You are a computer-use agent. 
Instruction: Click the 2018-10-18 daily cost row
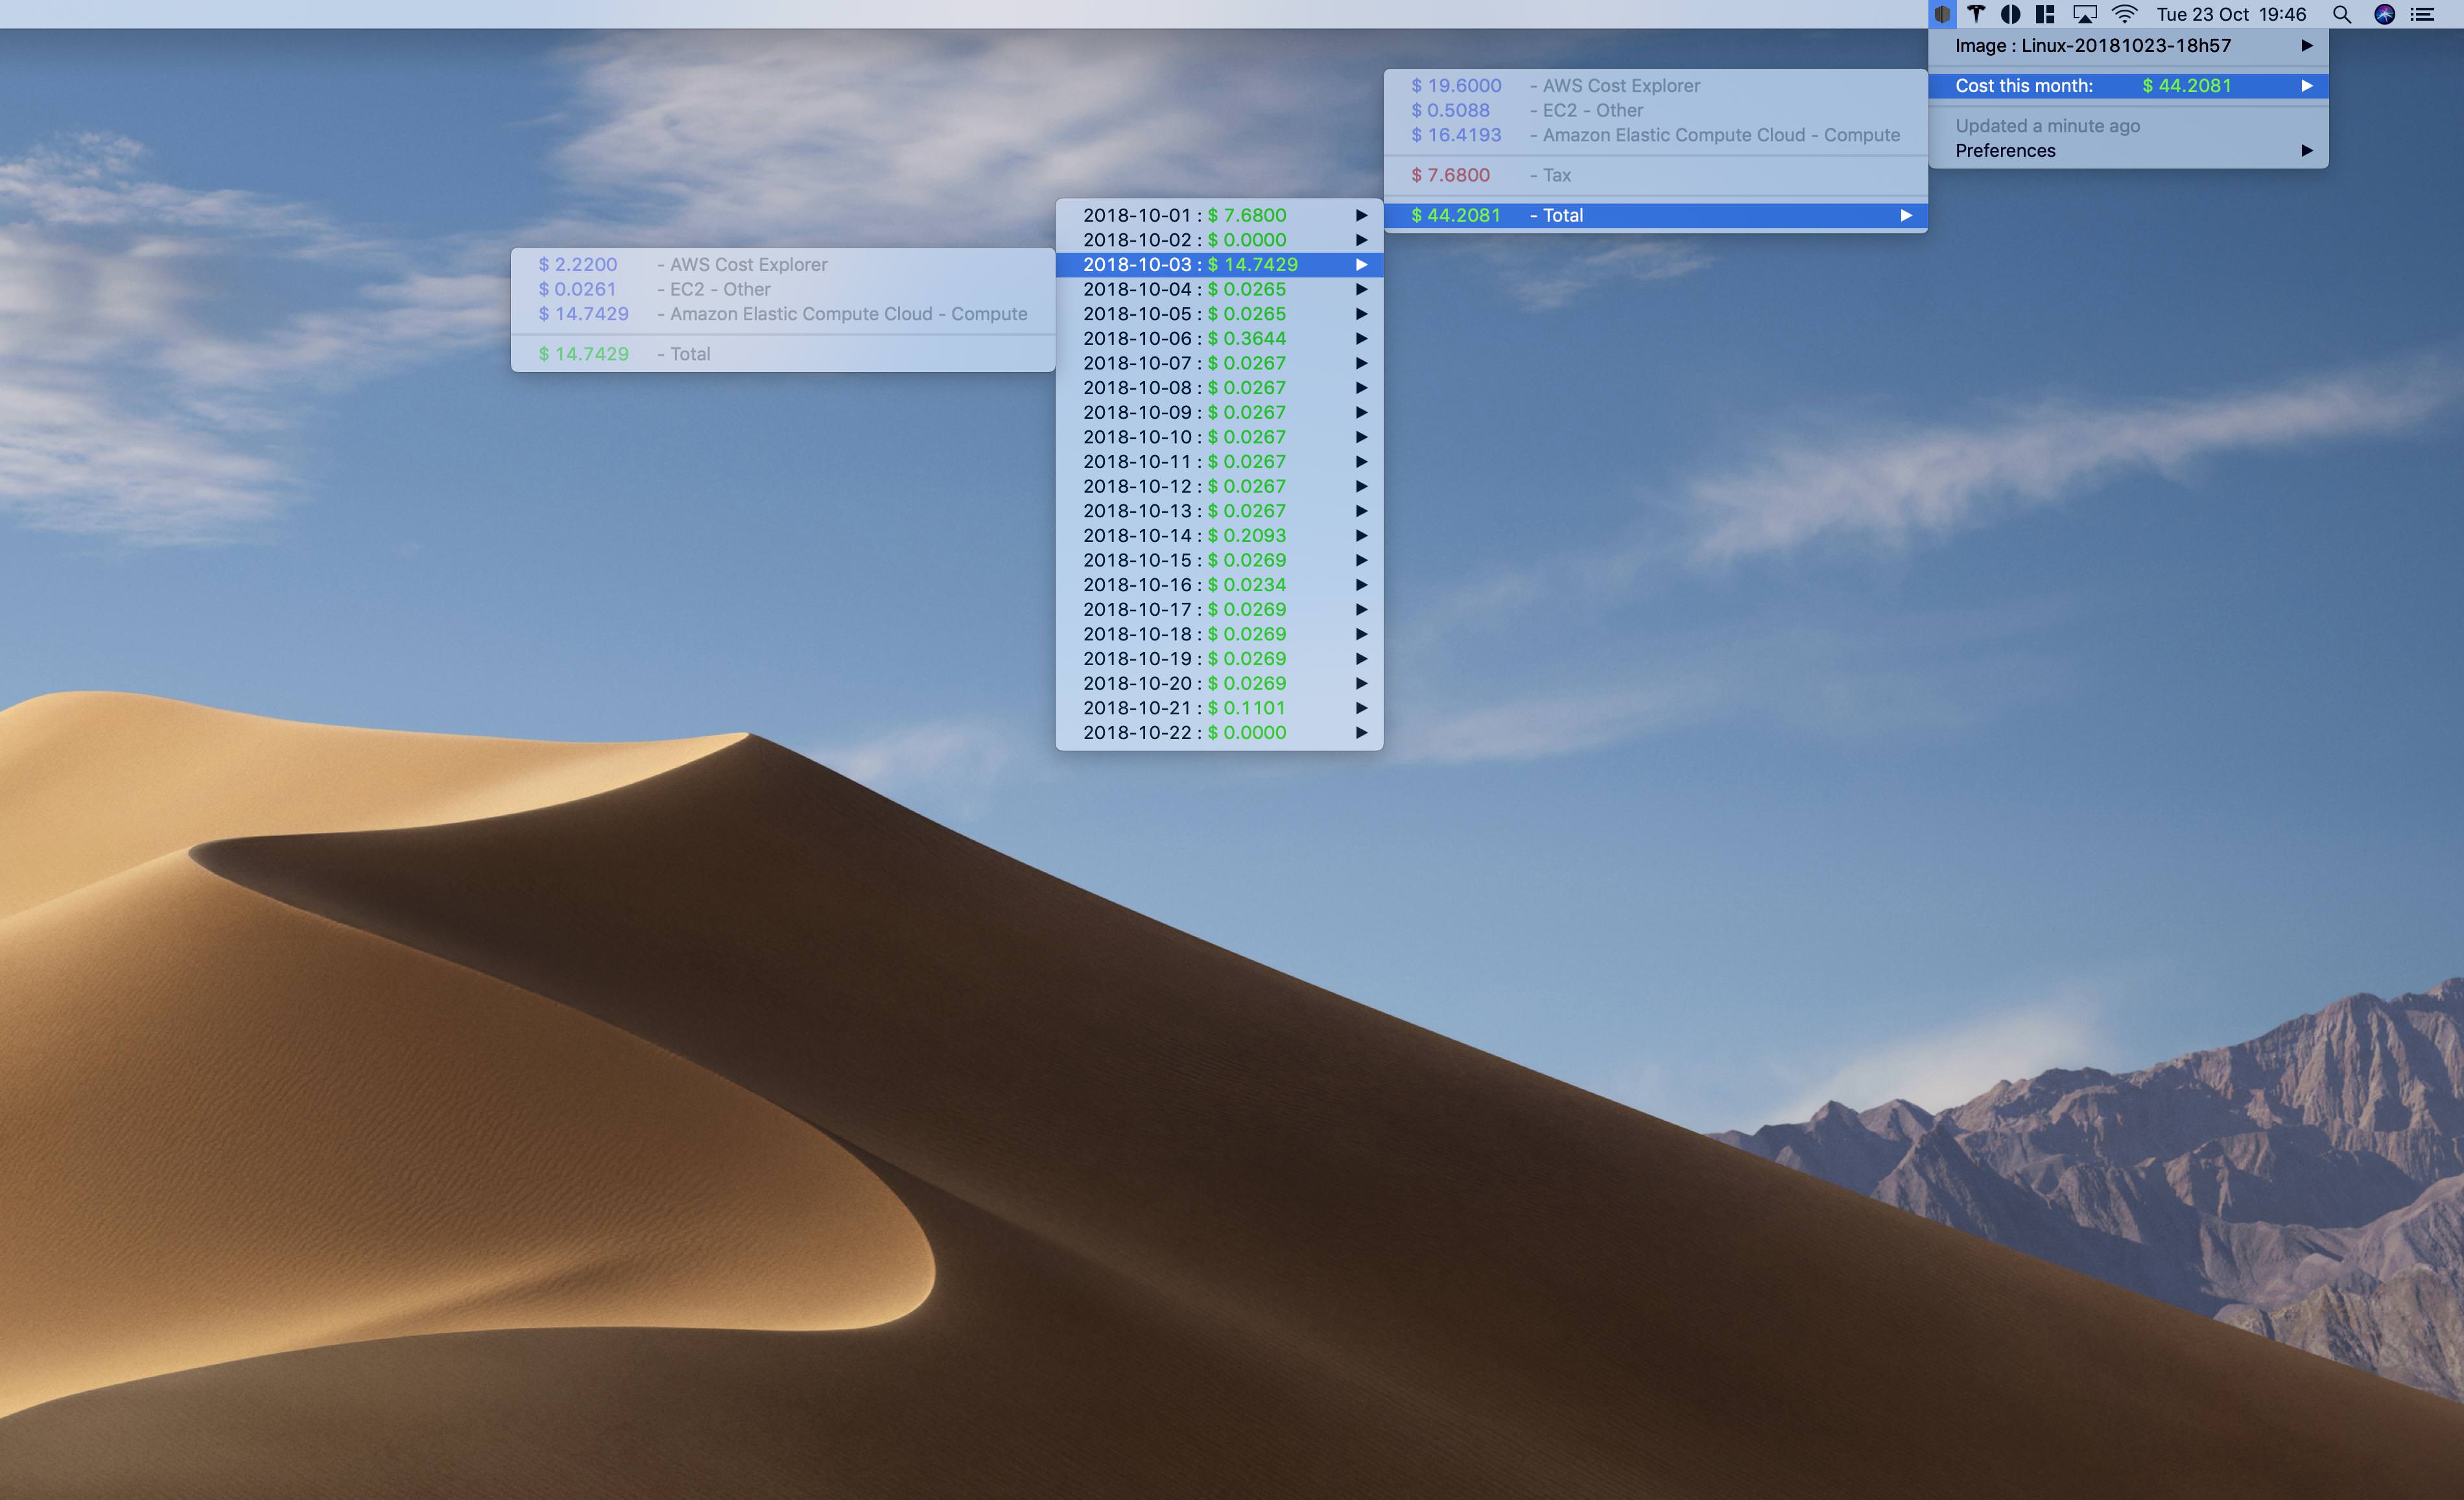click(1219, 634)
